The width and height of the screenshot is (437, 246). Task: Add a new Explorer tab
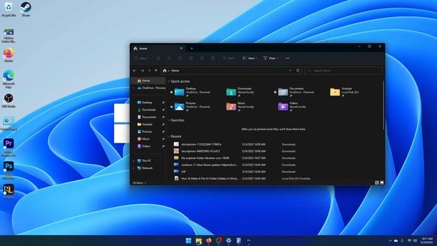point(192,49)
